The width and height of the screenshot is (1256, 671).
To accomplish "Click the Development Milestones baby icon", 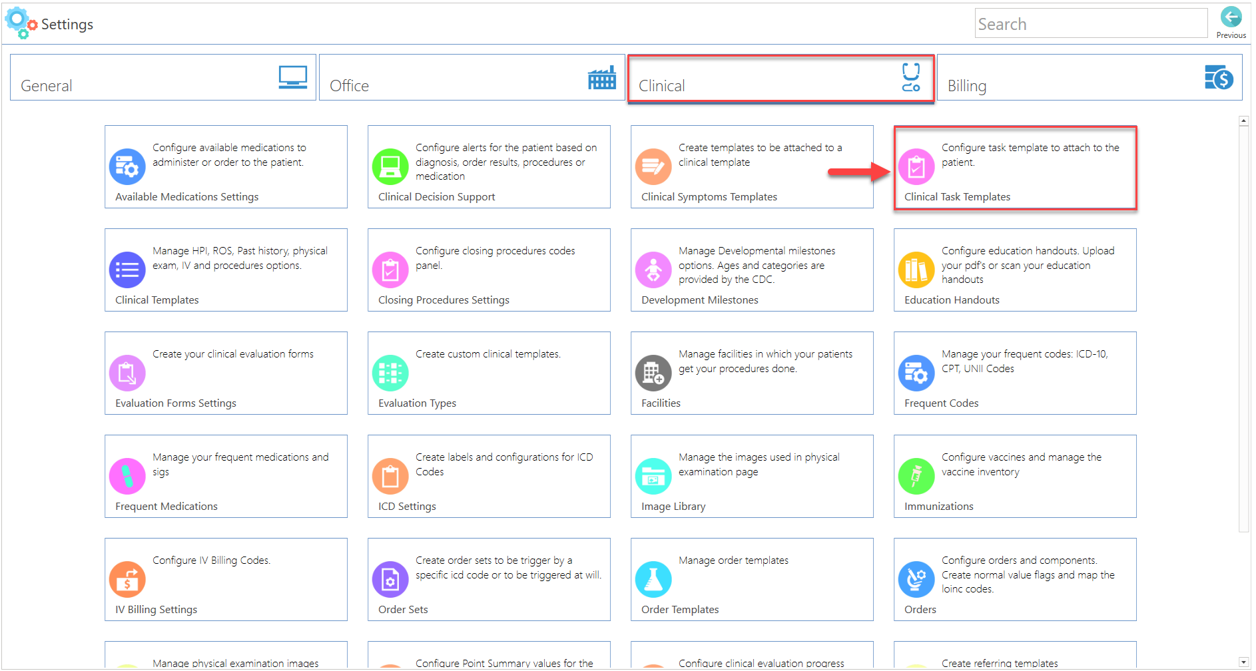I will (653, 270).
